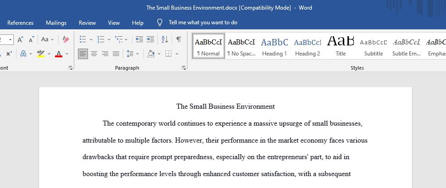Click the word 'contemporary' in first paragraph

(137, 124)
